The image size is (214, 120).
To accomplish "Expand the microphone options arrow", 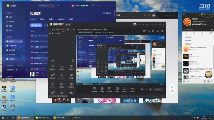I will (x=128, y=89).
